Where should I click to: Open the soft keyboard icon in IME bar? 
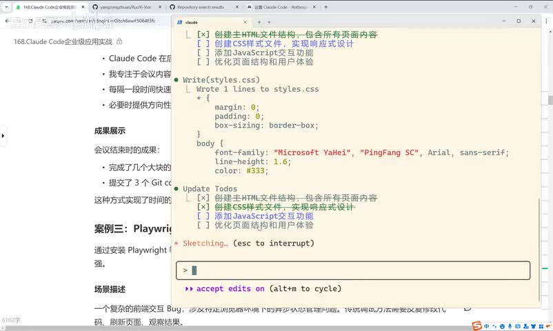pos(518,326)
